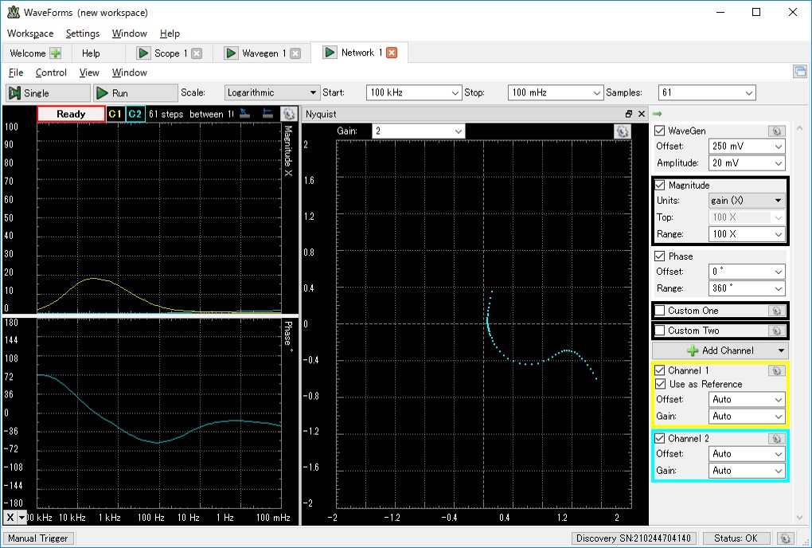Open Custom One channel settings gear

775,311
